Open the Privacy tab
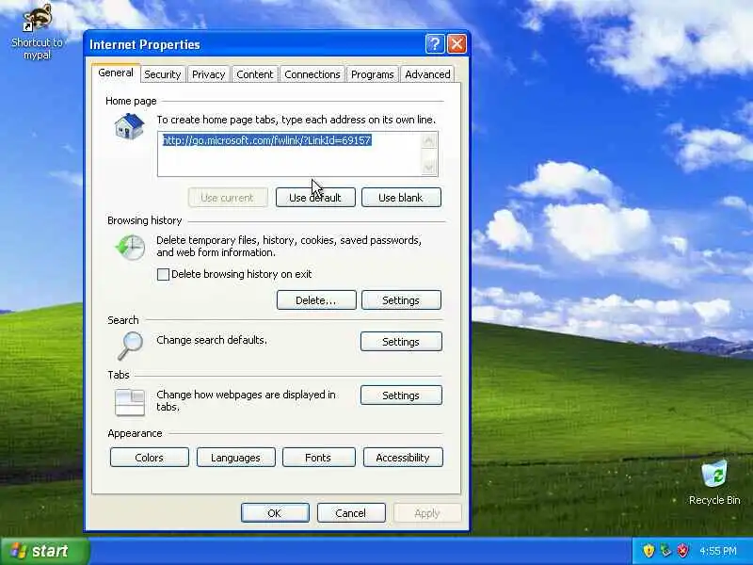Image resolution: width=753 pixels, height=565 pixels. [x=208, y=74]
